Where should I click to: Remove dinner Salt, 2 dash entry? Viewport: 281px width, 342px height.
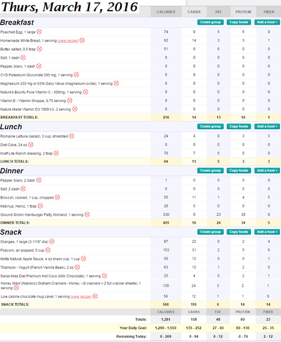pyautogui.click(x=23, y=189)
